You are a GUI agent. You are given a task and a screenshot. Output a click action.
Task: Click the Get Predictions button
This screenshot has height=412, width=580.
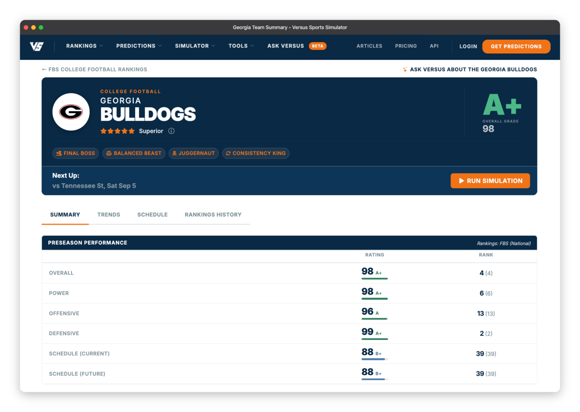(x=516, y=46)
